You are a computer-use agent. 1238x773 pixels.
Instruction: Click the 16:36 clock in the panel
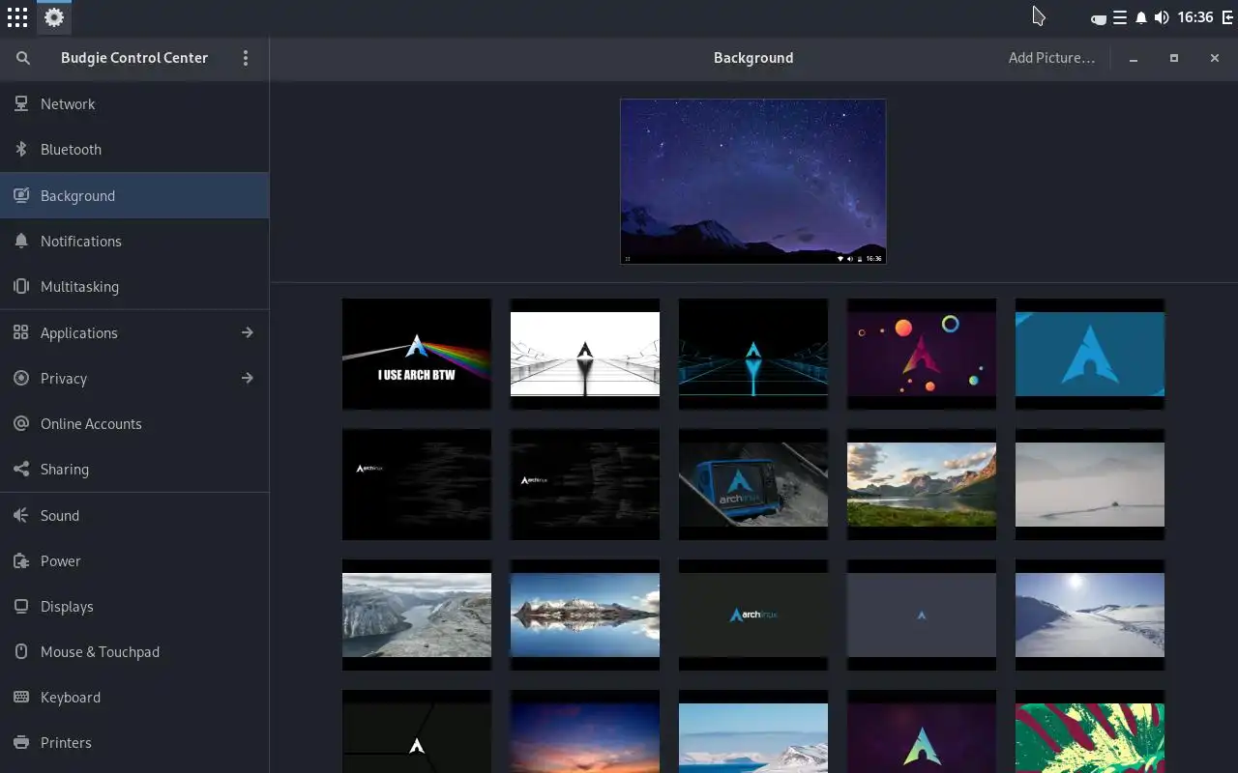pyautogui.click(x=1195, y=17)
